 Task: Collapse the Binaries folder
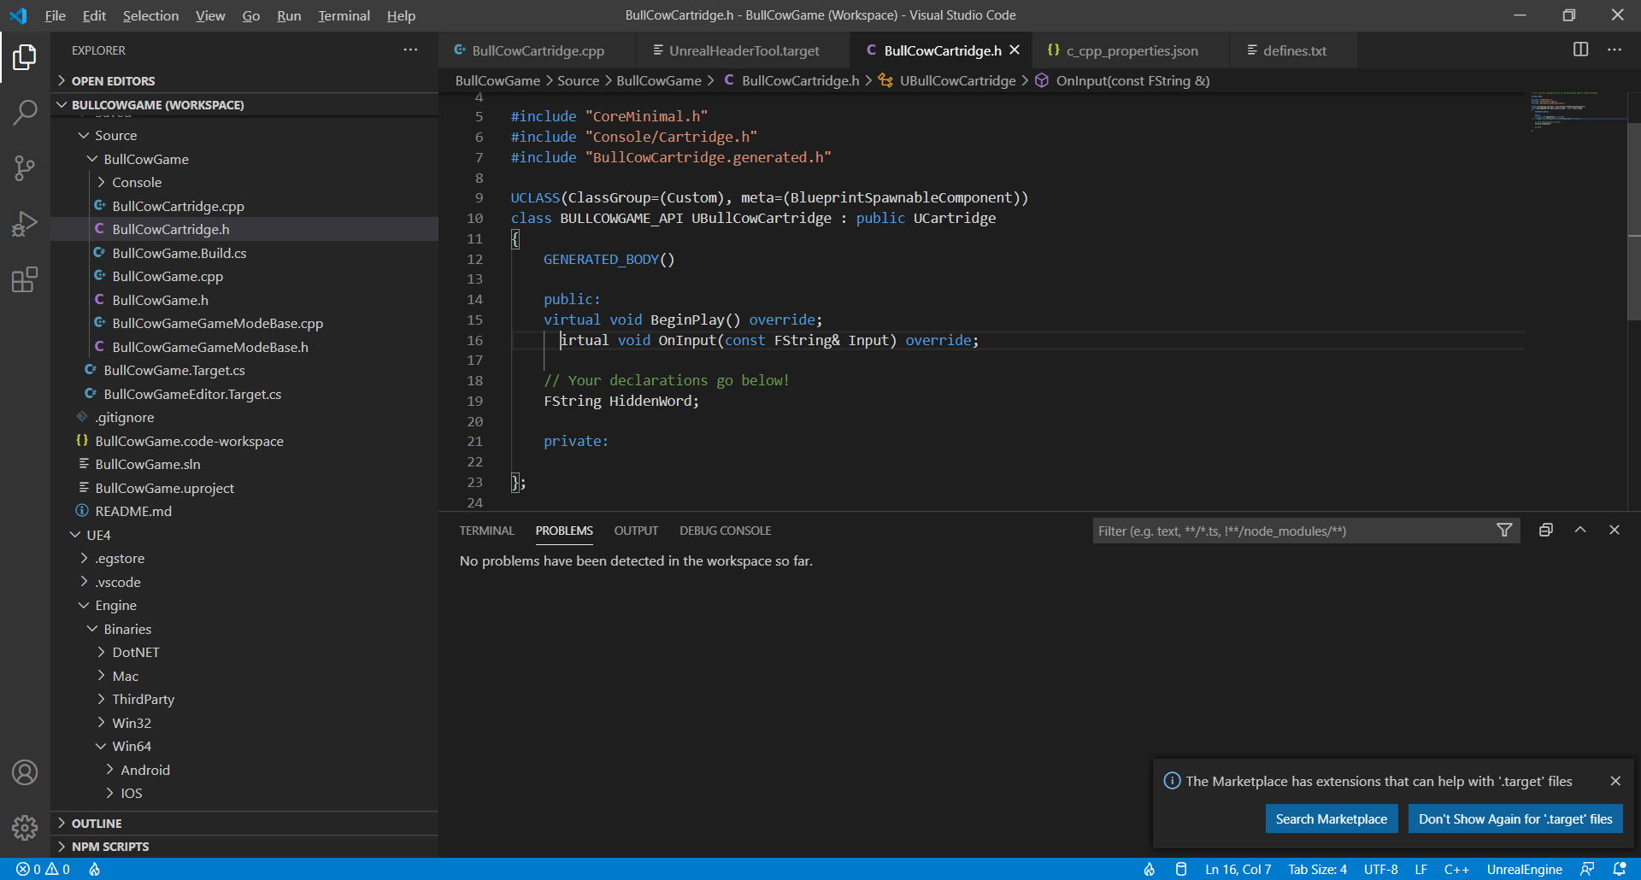(127, 629)
